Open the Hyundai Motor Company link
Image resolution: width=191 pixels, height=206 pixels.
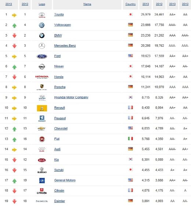click(x=71, y=98)
